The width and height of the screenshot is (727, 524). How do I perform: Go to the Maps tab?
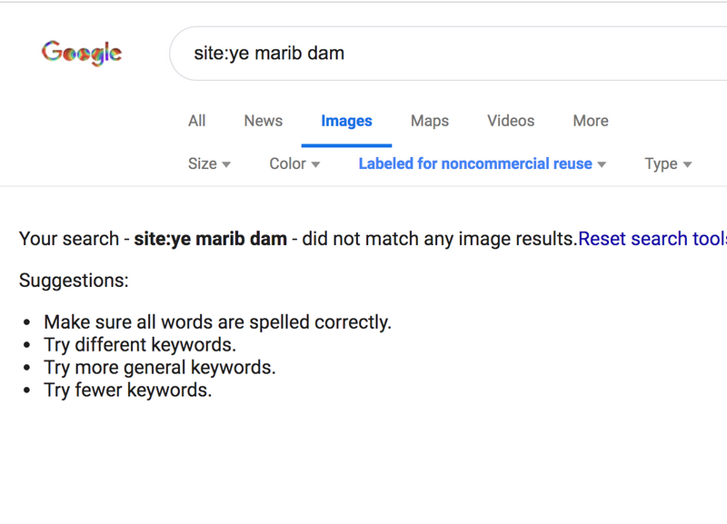430,121
